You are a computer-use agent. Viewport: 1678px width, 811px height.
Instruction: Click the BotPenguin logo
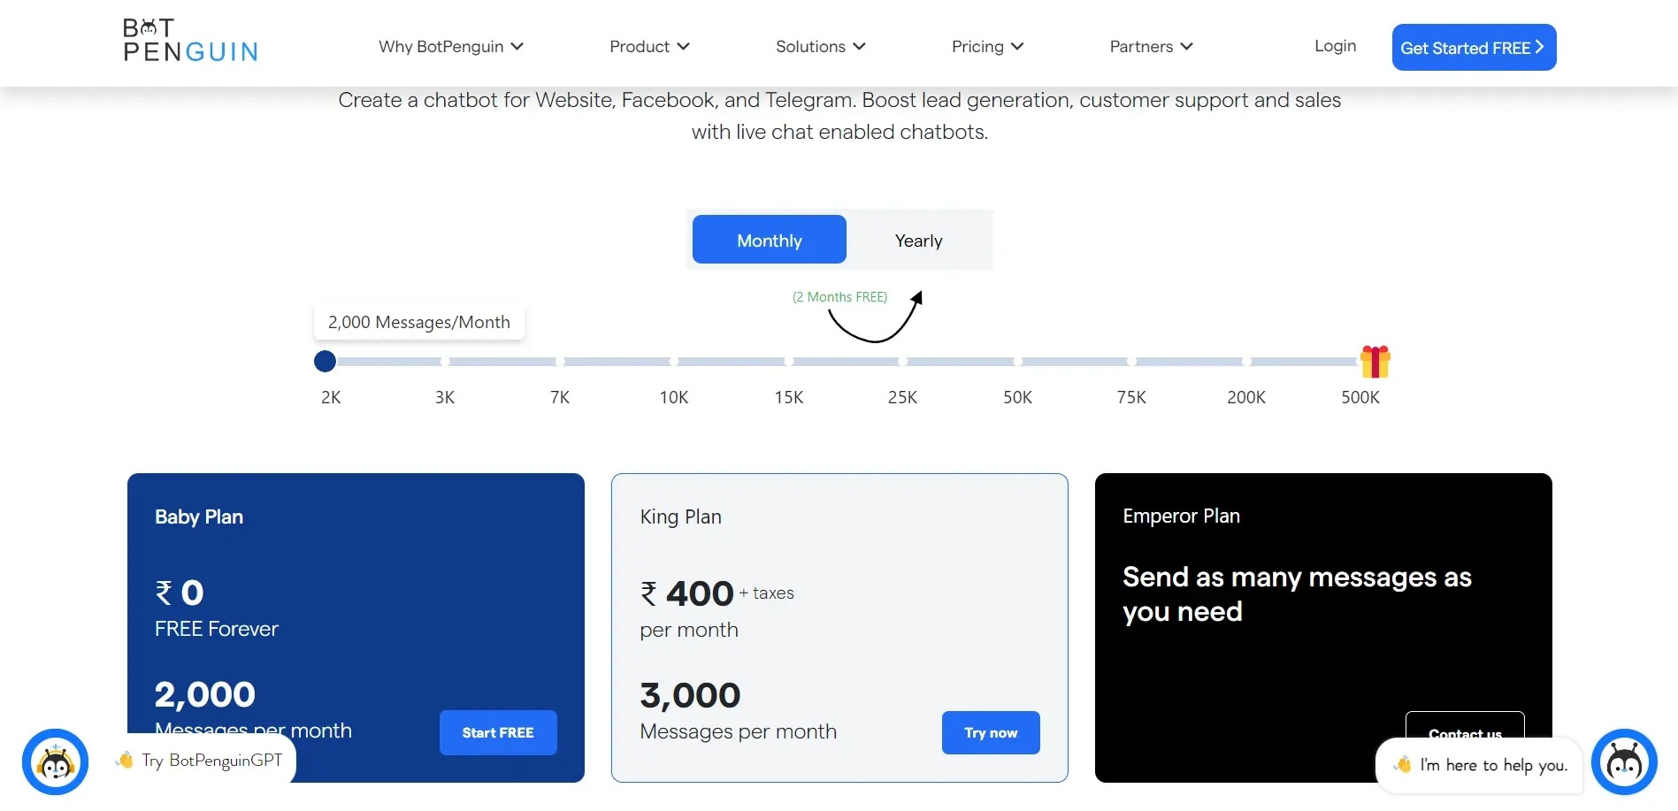click(190, 41)
